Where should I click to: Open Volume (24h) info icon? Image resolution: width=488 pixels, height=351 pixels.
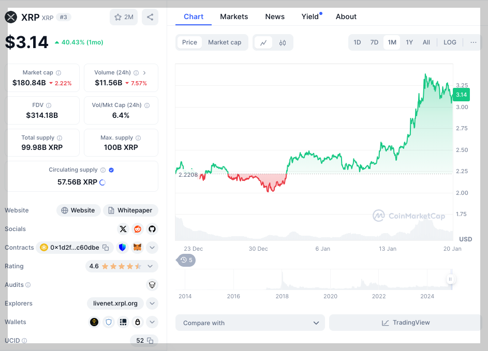pyautogui.click(x=136, y=73)
